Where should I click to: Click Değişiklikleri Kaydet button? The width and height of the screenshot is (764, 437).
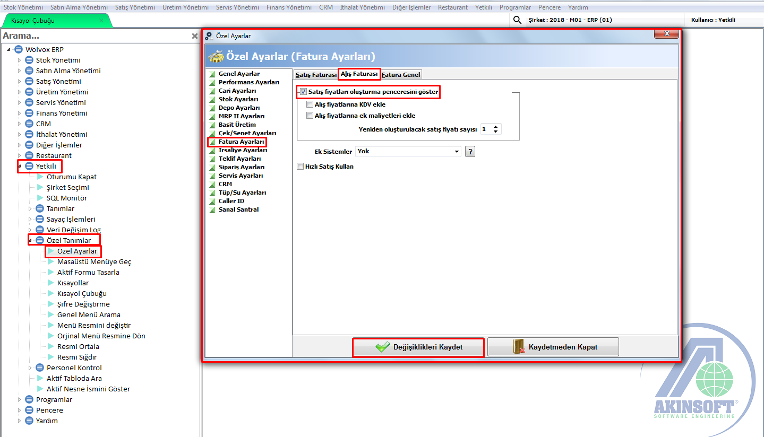[418, 347]
